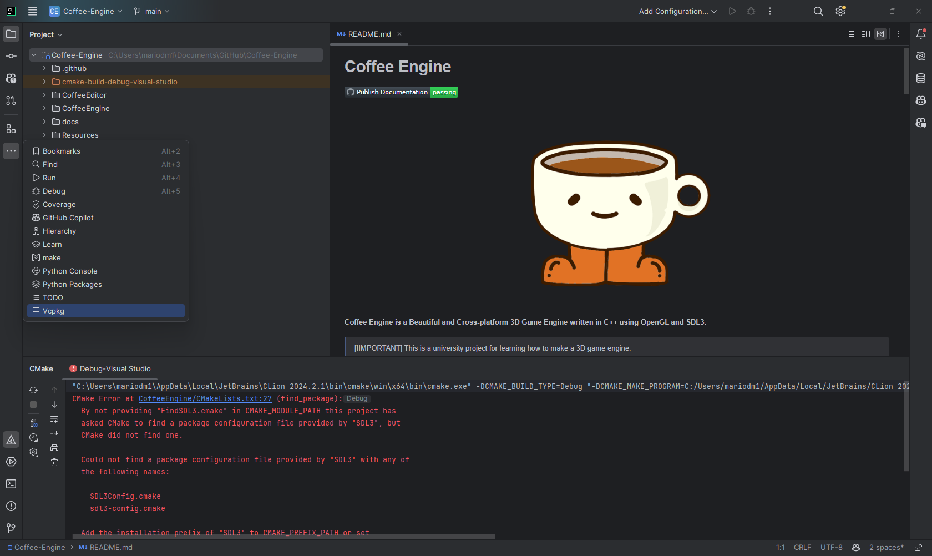The width and height of the screenshot is (932, 556).
Task: Open the Hierarchy menu entry
Action: (106, 231)
